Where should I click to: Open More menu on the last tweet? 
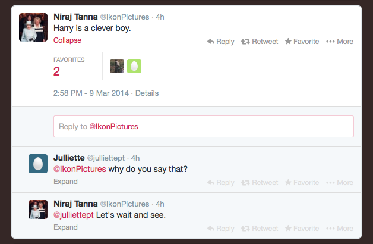340,229
